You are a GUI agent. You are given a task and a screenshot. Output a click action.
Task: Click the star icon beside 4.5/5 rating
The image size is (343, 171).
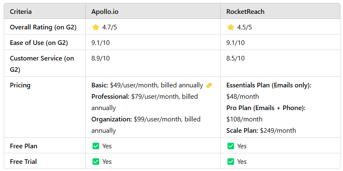[230, 27]
